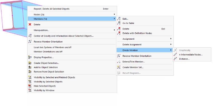Click the Create Object Selection icon
The width and height of the screenshot is (213, 106).
click(30, 63)
